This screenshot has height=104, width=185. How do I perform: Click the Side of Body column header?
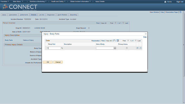pos(100,44)
